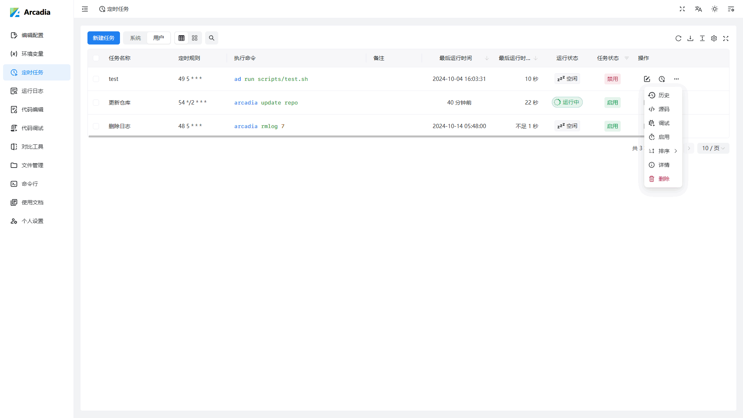Viewport: 743px width, 418px height.
Task: Toggle light/dark theme sun icon
Action: tap(715, 9)
